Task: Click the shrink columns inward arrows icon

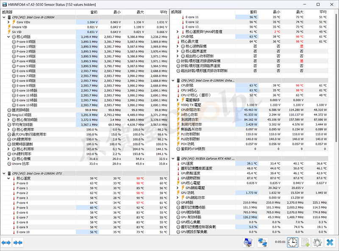Action: [x=18, y=243]
